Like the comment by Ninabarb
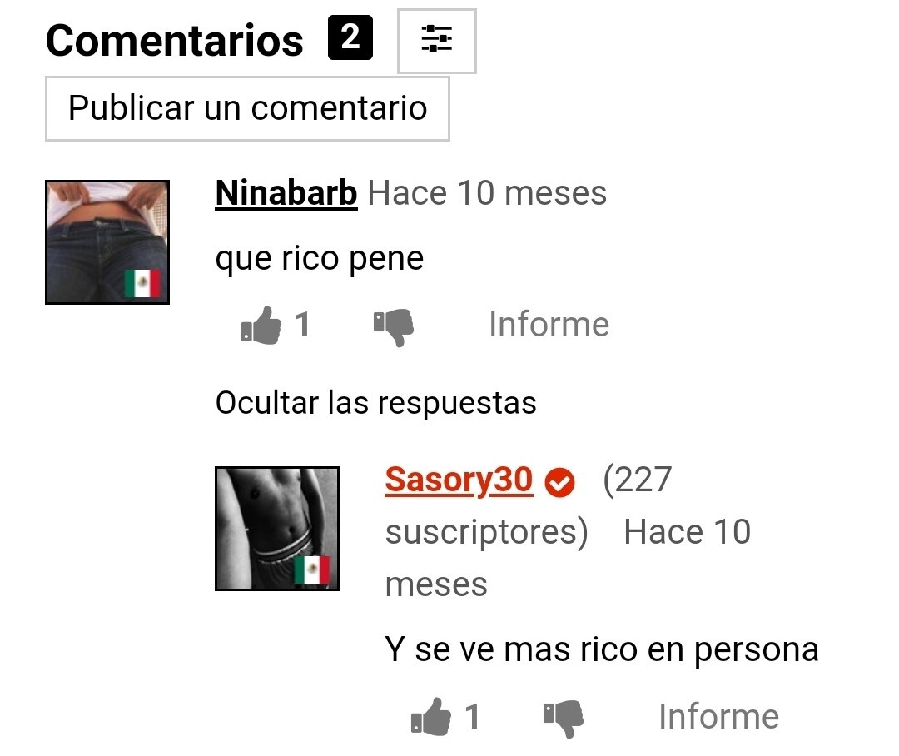Viewport: 899px width, 756px height. (261, 326)
